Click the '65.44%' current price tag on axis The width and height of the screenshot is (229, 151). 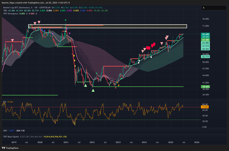tap(205, 34)
